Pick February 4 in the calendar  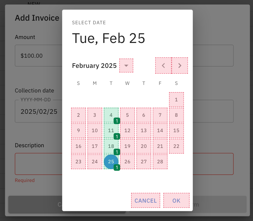[111, 115]
